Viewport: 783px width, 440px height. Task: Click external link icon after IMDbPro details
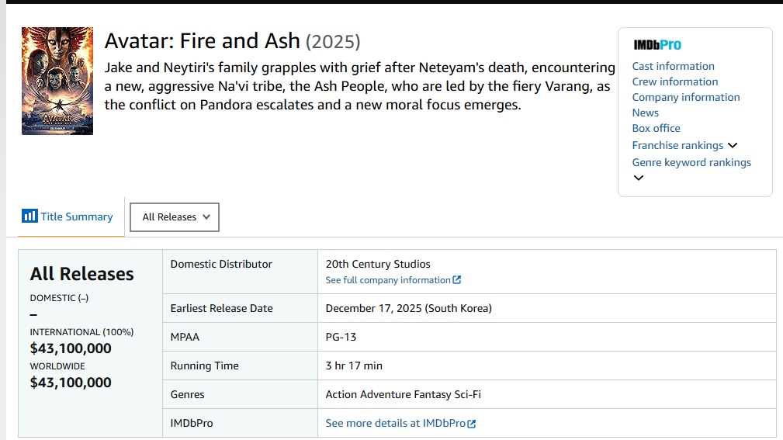pos(471,424)
